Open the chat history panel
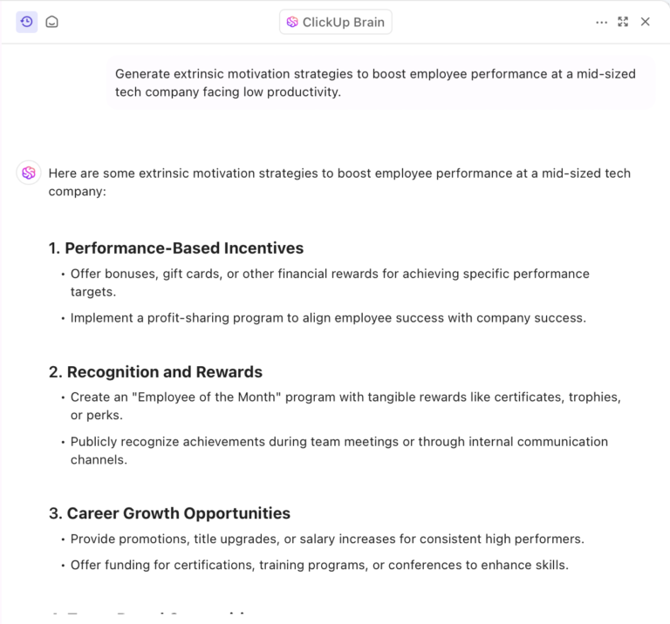 point(27,22)
